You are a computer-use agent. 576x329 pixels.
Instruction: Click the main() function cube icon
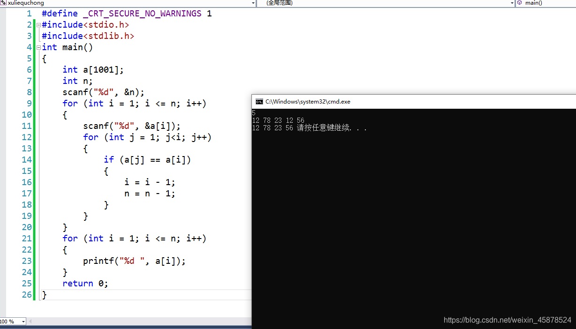click(519, 3)
